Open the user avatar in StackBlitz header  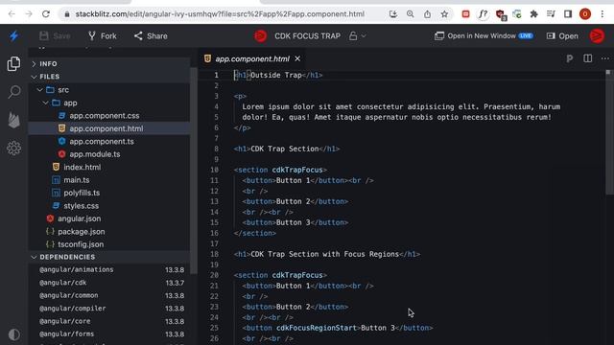click(597, 36)
